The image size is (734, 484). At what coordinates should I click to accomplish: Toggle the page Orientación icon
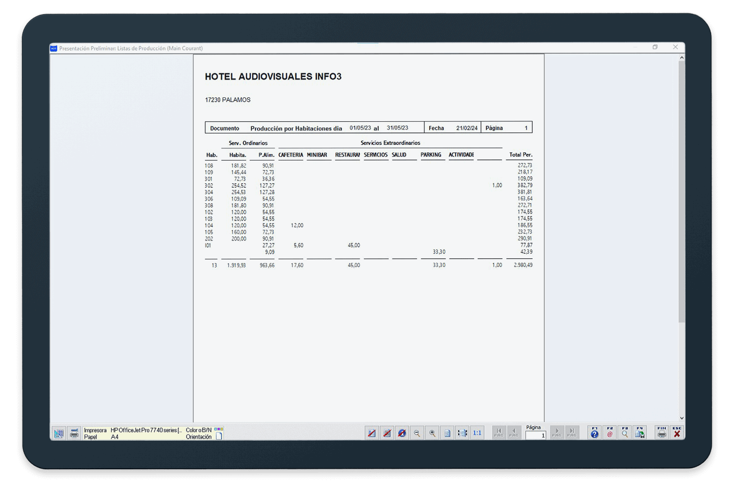pyautogui.click(x=219, y=437)
